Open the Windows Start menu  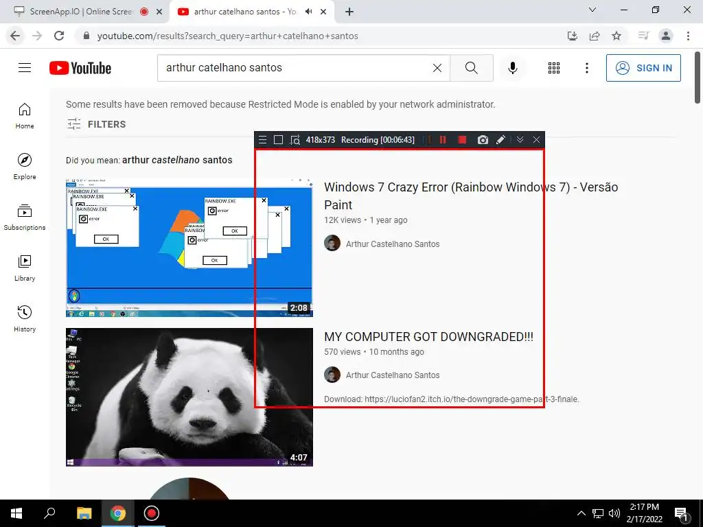coord(16,513)
